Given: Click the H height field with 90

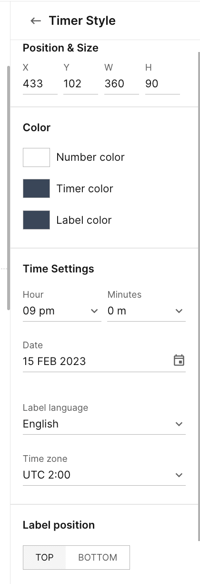Looking at the screenshot, I should 162,84.
